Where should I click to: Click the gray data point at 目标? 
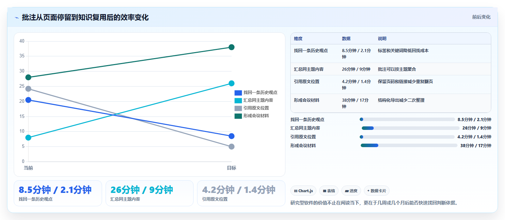tap(232, 146)
